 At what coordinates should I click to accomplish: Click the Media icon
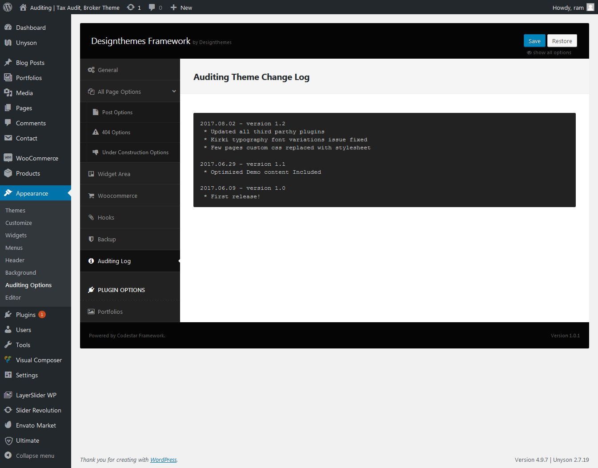pyautogui.click(x=8, y=92)
